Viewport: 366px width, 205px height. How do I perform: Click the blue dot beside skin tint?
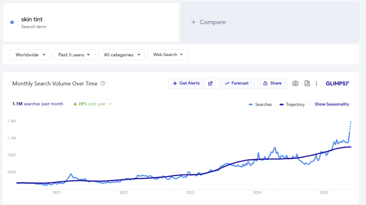[x=12, y=22]
